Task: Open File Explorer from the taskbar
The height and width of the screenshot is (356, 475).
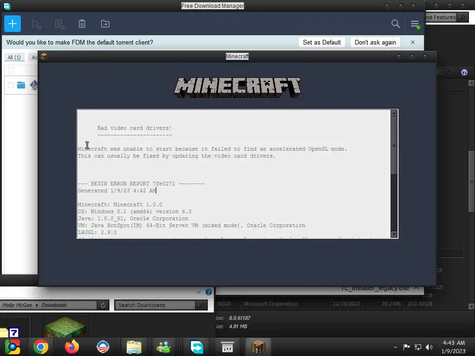Action: click(134, 347)
